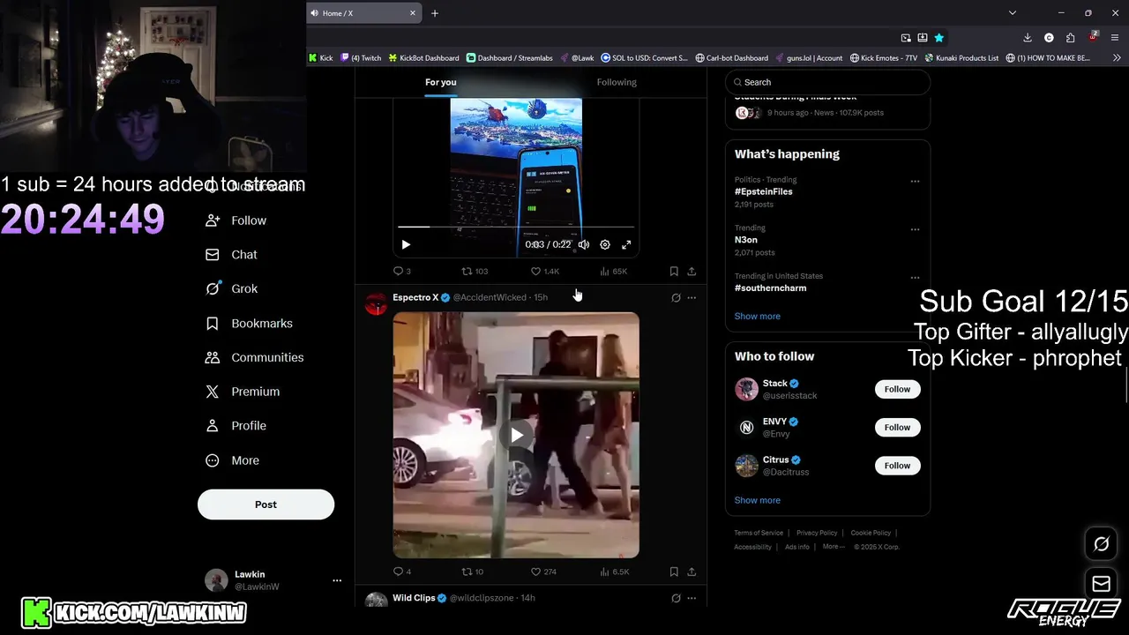This screenshot has width=1129, height=635.
Task: Switch to the Following tab
Action: pos(617,82)
